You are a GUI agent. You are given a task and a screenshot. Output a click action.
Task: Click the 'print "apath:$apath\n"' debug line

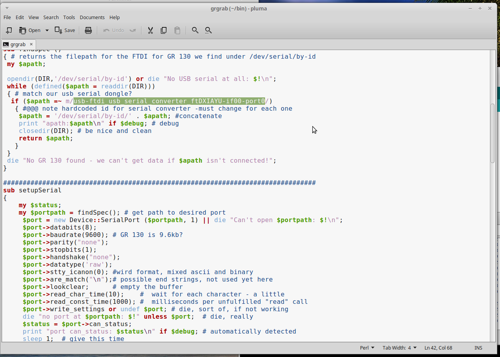(99, 123)
